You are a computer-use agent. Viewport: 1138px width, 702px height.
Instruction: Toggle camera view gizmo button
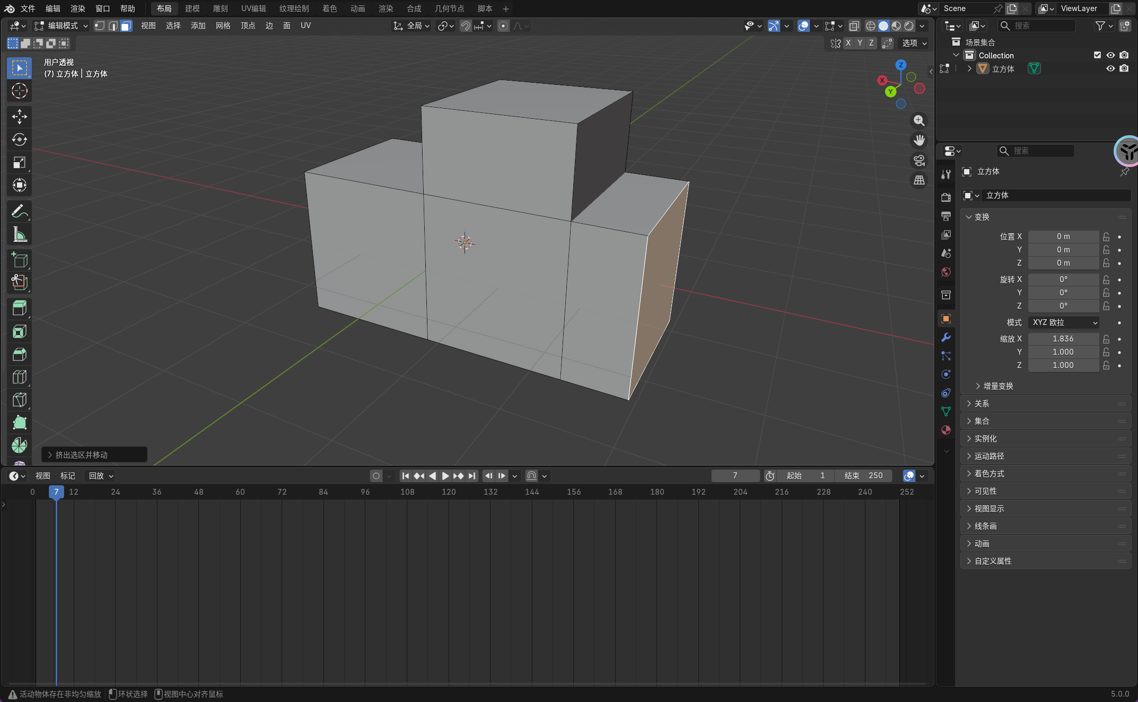(919, 160)
